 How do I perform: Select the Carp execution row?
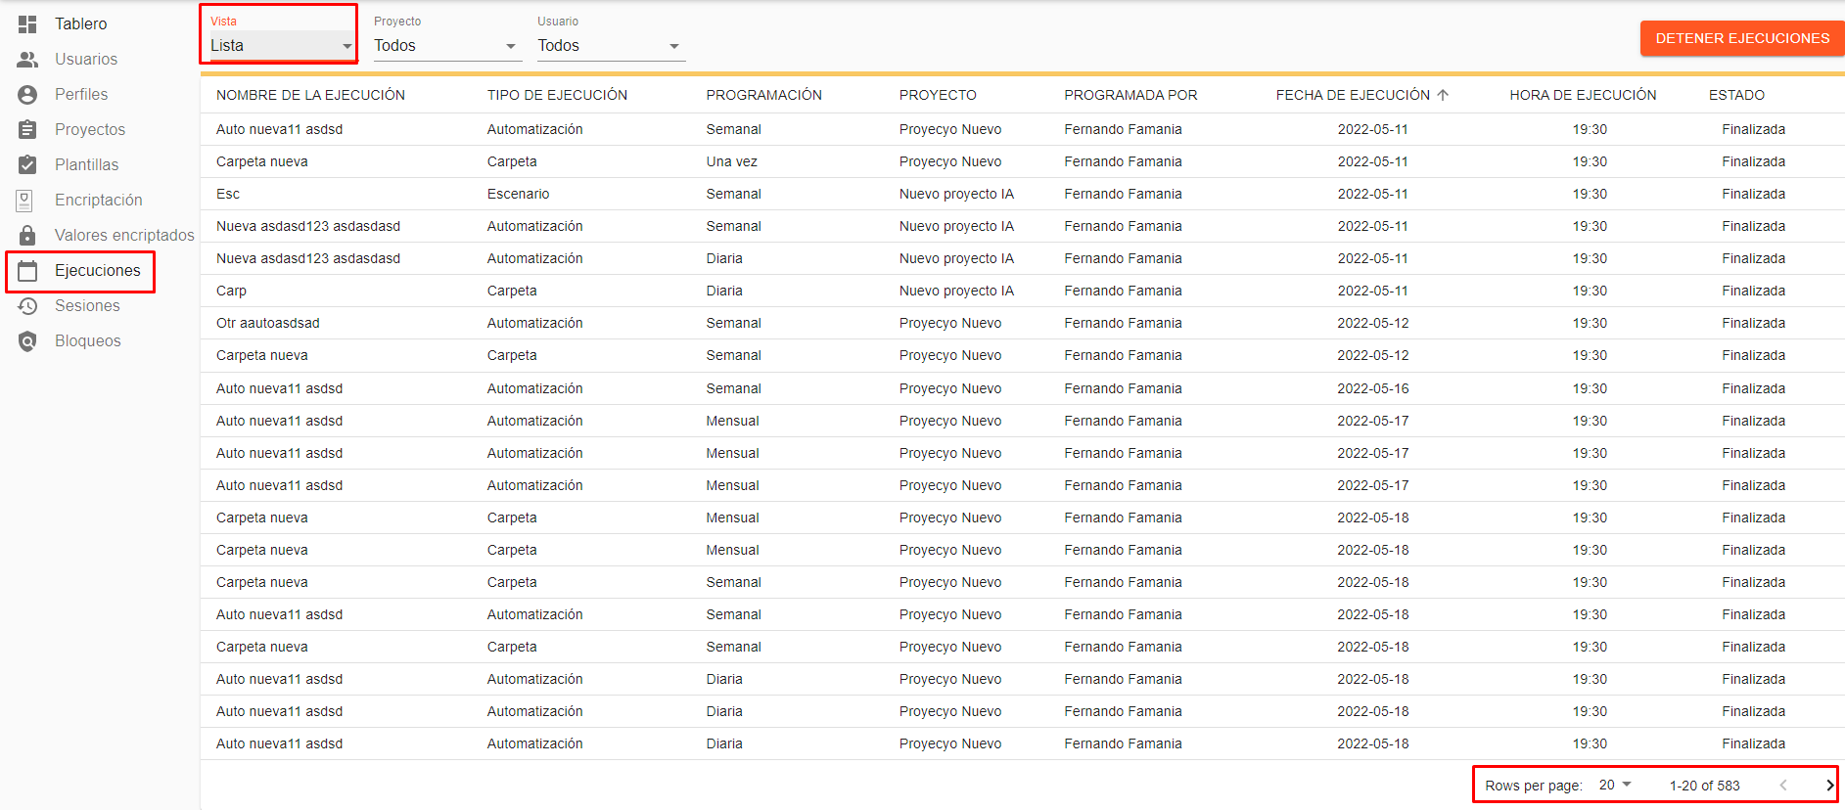[x=1023, y=291]
